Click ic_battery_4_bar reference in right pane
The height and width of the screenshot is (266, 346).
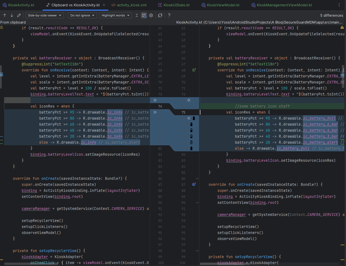pos(321,130)
